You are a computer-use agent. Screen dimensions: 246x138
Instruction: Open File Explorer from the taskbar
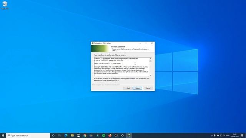click(72, 135)
